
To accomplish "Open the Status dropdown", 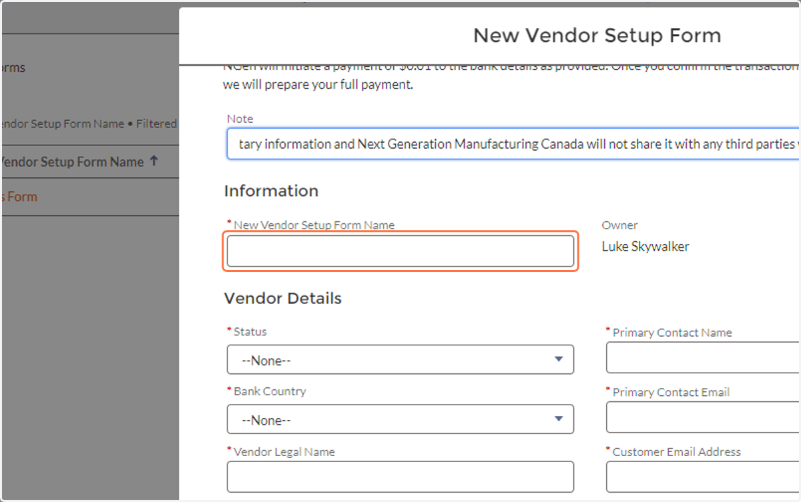I will pos(400,359).
